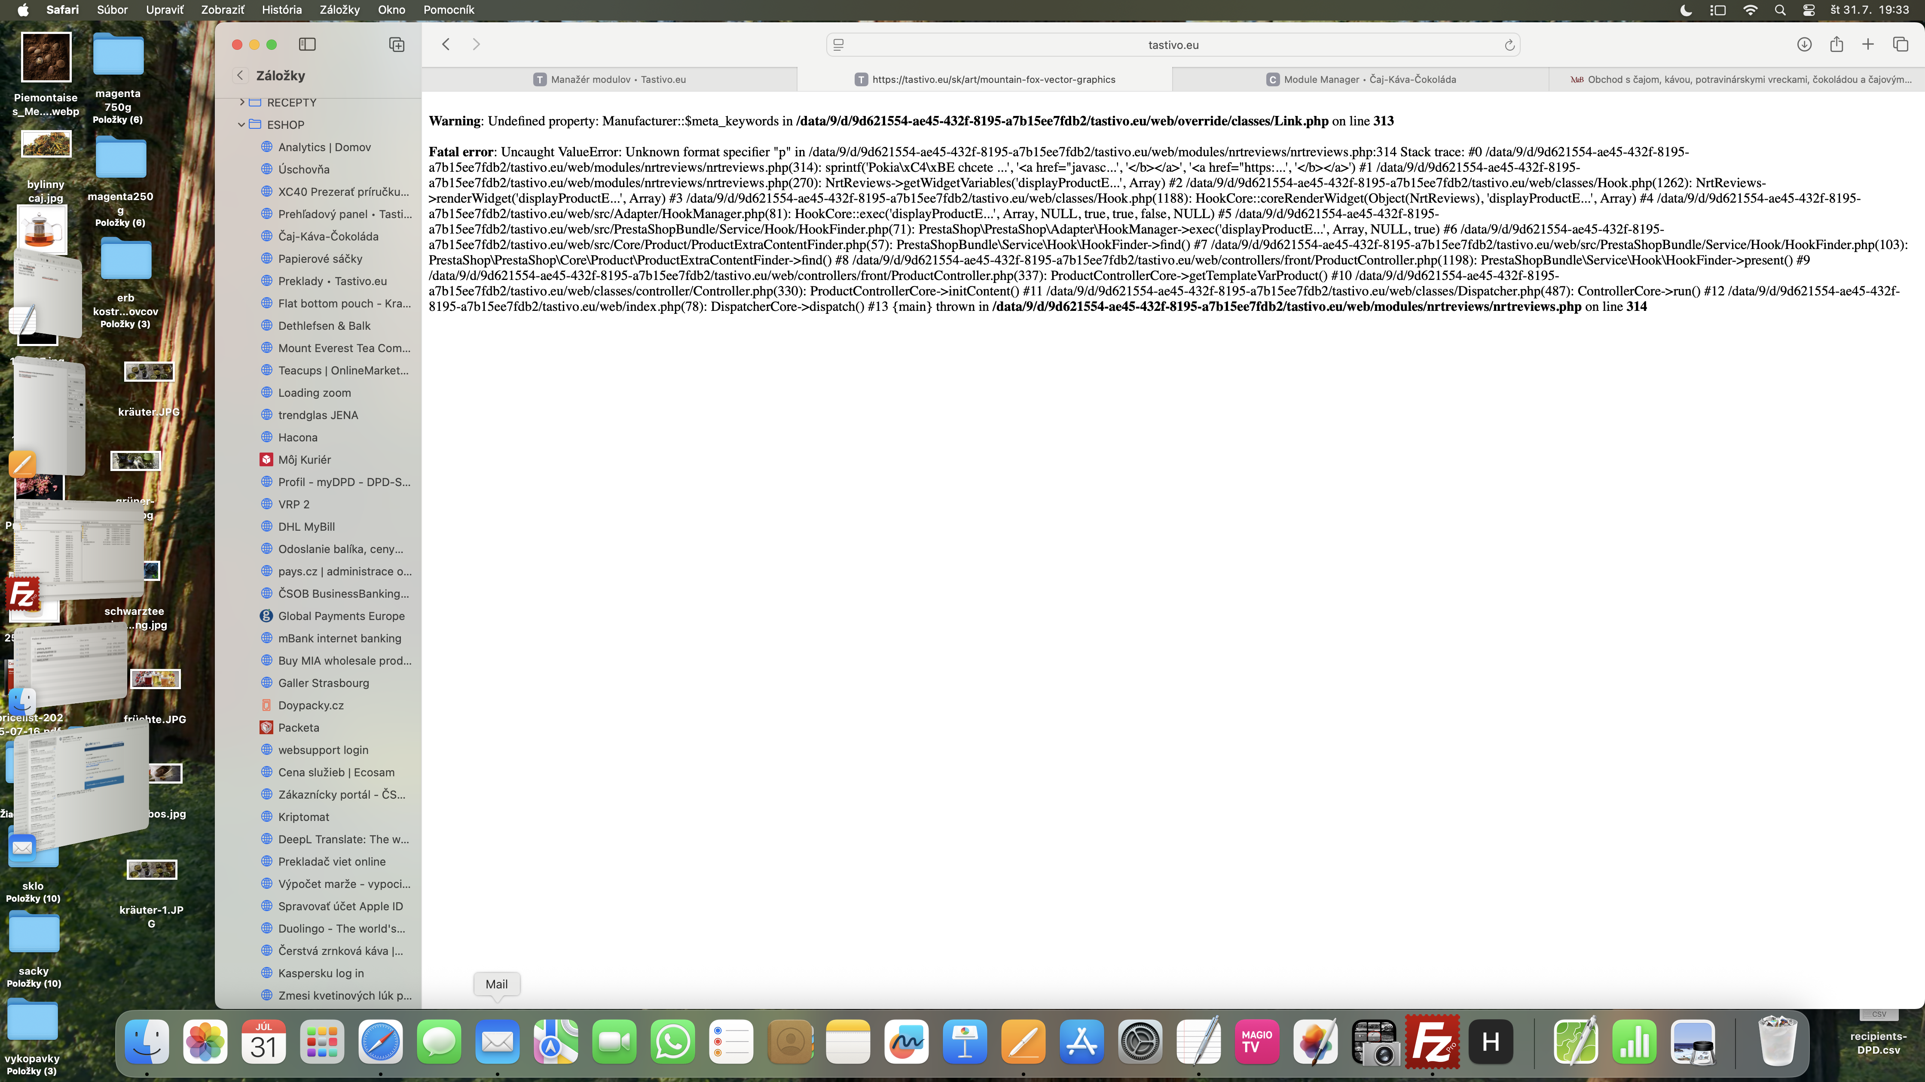Open Pages from the Dock
Image resolution: width=1925 pixels, height=1082 pixels.
1023,1042
